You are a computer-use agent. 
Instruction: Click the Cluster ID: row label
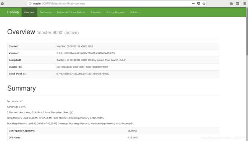click(16, 67)
